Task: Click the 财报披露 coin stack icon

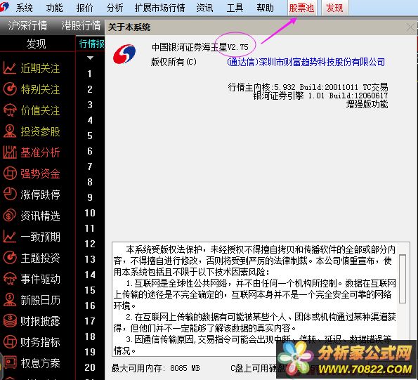Action: (10, 321)
